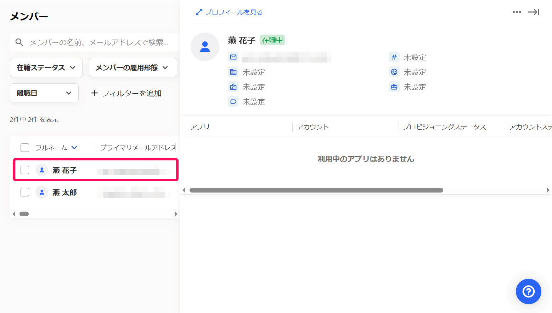
Task: Click 利用中のアプリはありません message
Action: (x=366, y=159)
